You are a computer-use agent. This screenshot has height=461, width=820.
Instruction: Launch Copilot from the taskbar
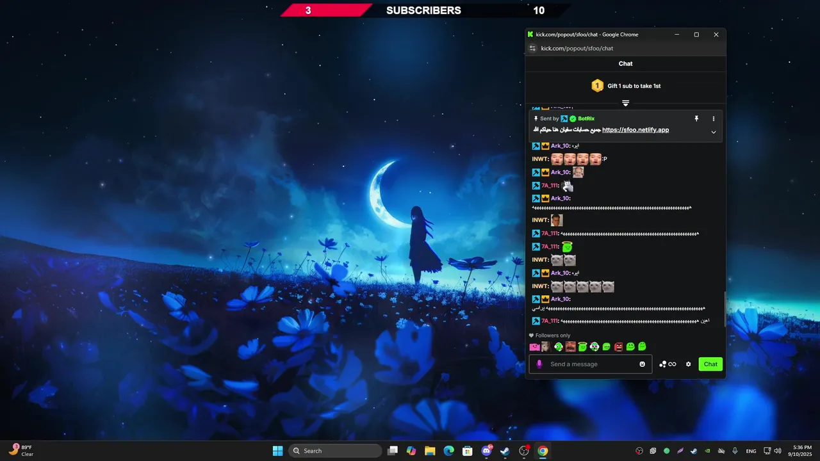(411, 451)
